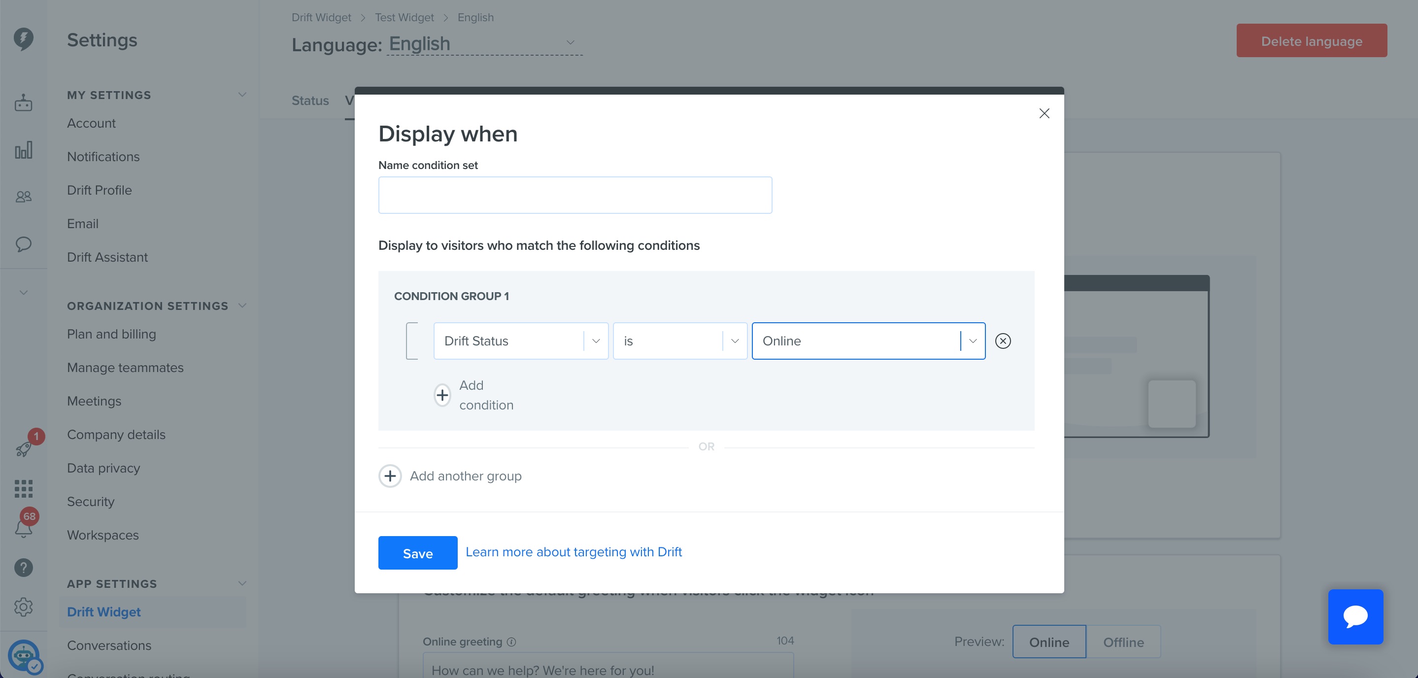Open the Language English dropdown

coord(484,43)
